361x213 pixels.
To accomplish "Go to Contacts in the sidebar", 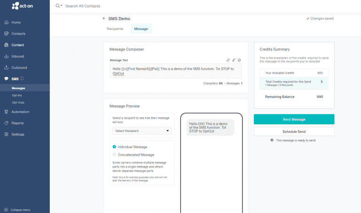I will [19, 34].
